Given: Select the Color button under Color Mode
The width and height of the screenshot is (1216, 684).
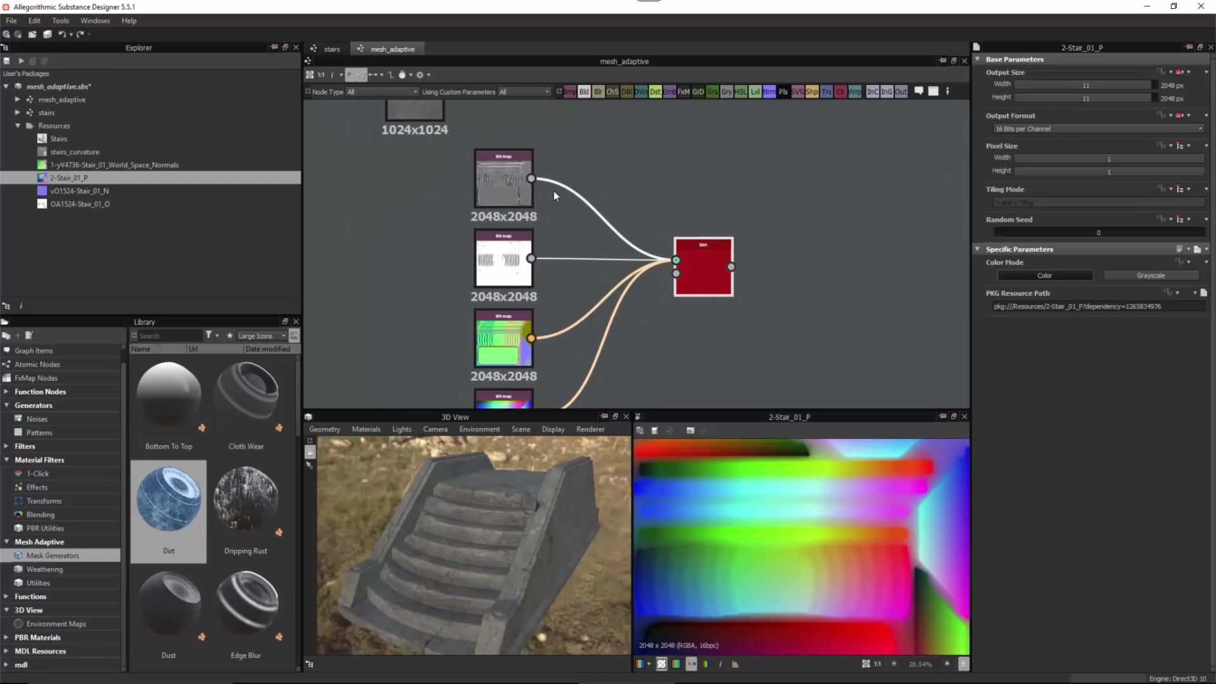Looking at the screenshot, I should point(1045,275).
